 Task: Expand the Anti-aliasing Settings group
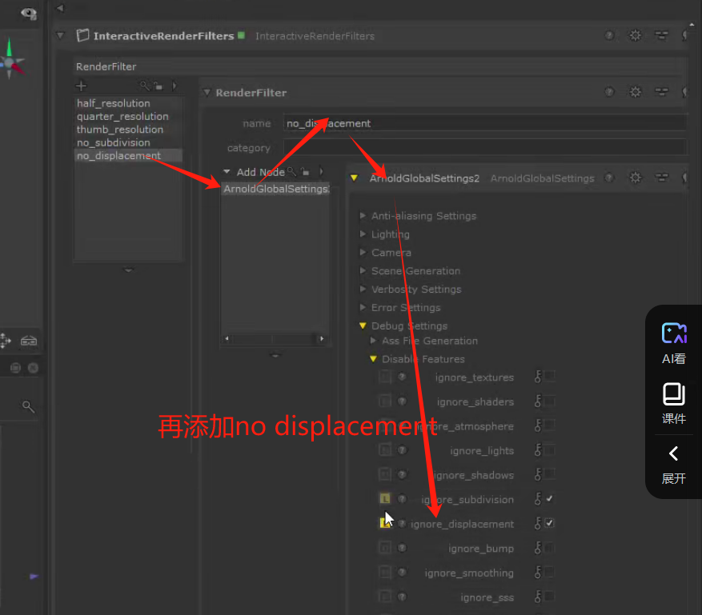(x=363, y=216)
